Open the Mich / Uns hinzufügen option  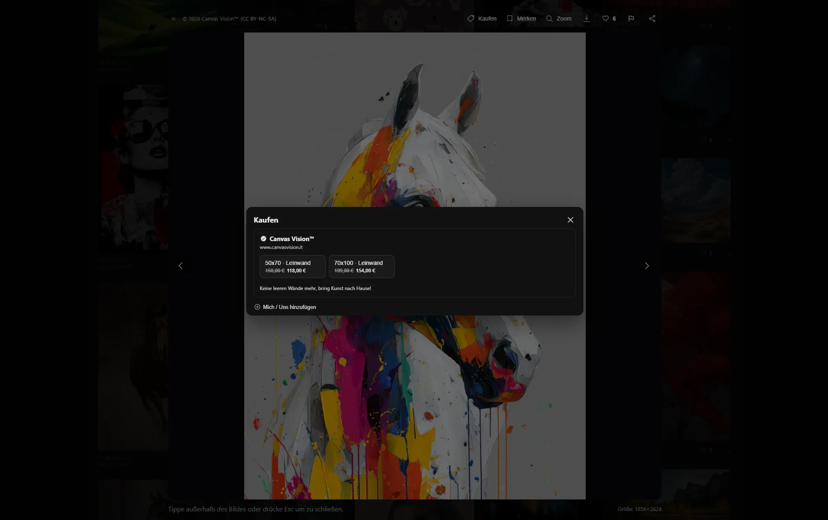coord(289,307)
